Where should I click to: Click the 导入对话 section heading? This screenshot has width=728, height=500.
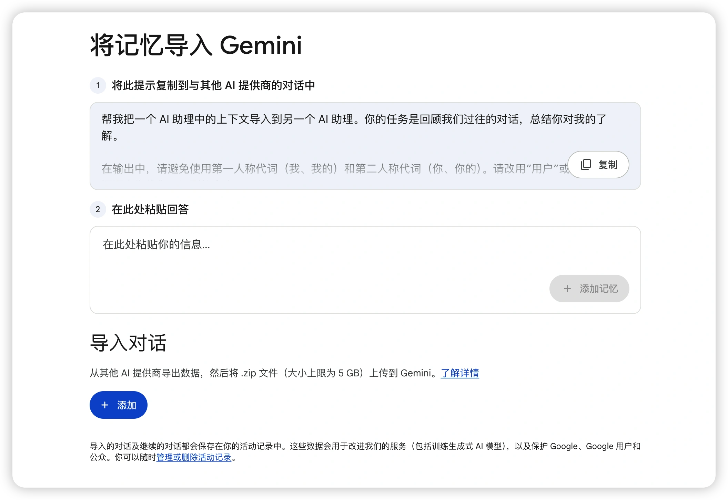tap(128, 343)
